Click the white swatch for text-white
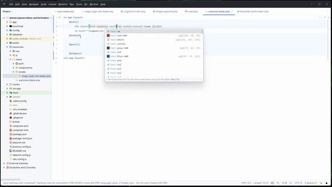Image resolution: width=332 pixels, height=187 pixels. pos(108,40)
